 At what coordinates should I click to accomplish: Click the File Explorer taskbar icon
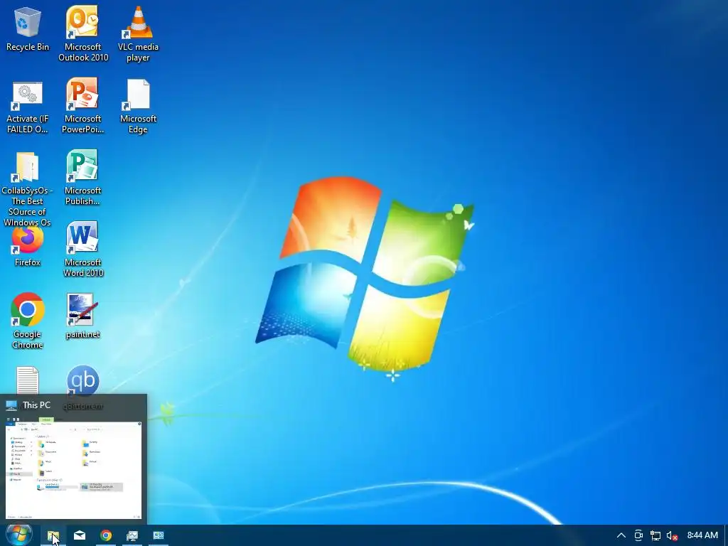(53, 536)
